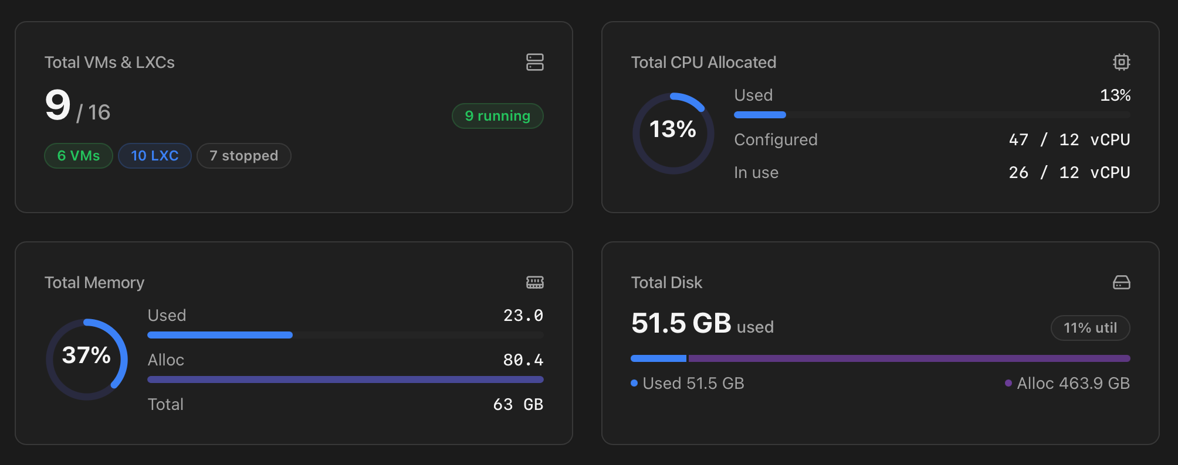Screen dimensions: 1178x465
Task: Click the 11% util badge
Action: pos(1090,328)
